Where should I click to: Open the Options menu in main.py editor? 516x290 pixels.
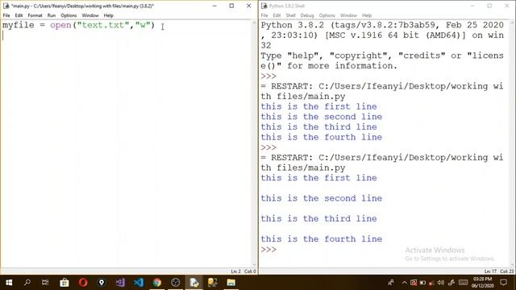tap(69, 15)
